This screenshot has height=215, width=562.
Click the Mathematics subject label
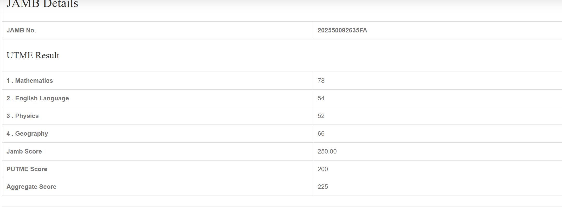(x=30, y=81)
